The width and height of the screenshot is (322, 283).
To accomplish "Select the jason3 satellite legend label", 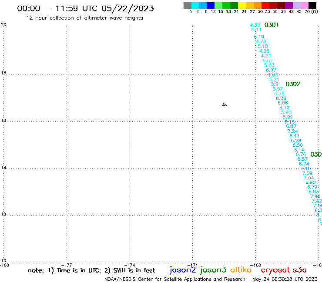I will click(x=213, y=270).
